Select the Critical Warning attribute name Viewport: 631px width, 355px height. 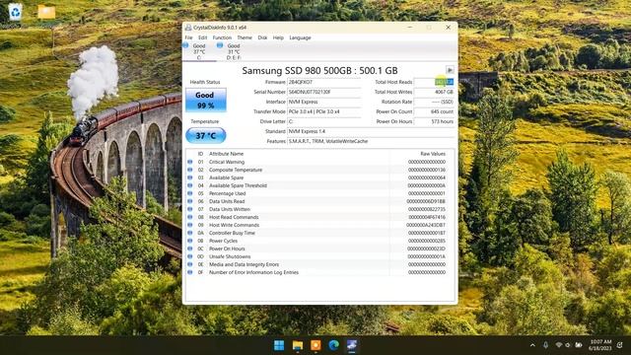(x=227, y=162)
